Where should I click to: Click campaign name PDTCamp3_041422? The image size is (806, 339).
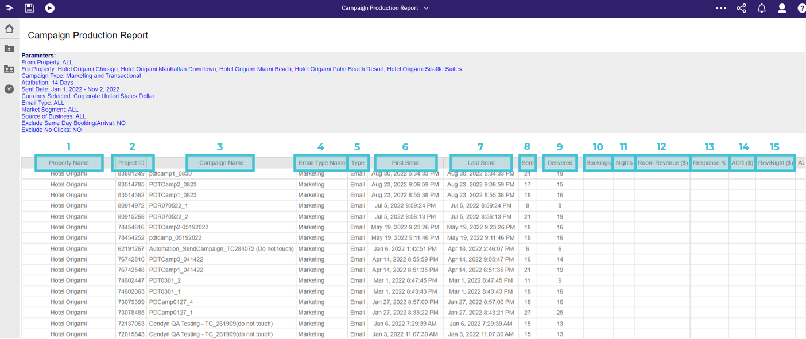pyautogui.click(x=176, y=259)
